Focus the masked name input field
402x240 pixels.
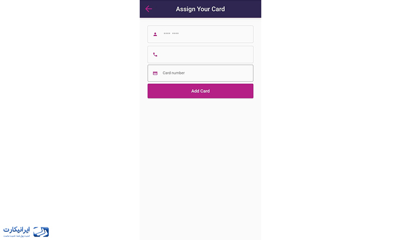pyautogui.click(x=206, y=34)
